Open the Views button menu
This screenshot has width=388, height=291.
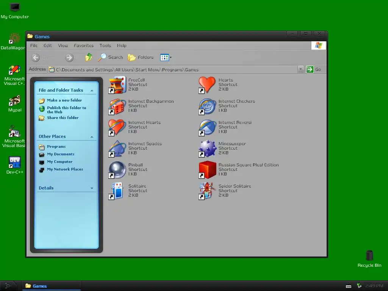(x=166, y=58)
